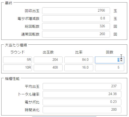Click the 比率 column header
The height and width of the screenshot is (117, 129).
click(x=79, y=52)
